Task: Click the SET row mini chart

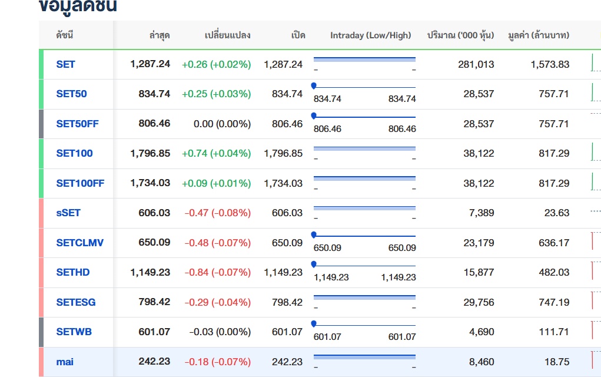Action: [595, 64]
